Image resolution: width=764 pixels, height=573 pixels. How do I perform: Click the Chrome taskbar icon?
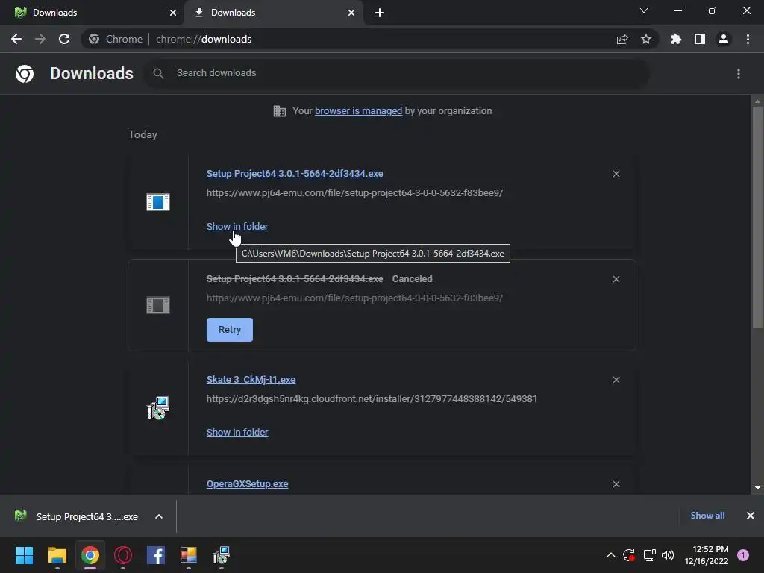click(90, 555)
